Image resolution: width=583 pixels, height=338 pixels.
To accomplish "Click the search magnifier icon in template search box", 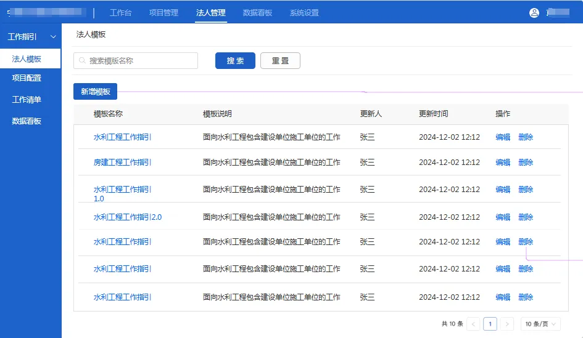I will click(x=82, y=60).
